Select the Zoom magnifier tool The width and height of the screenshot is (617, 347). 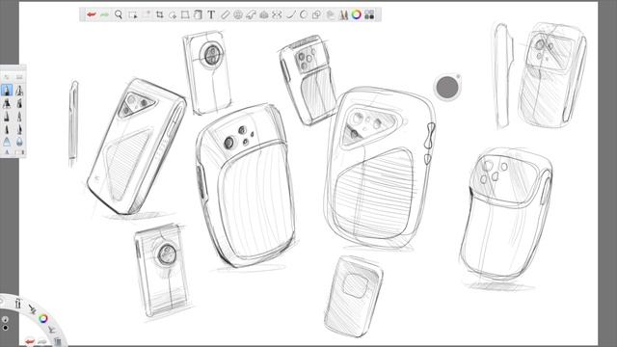119,15
